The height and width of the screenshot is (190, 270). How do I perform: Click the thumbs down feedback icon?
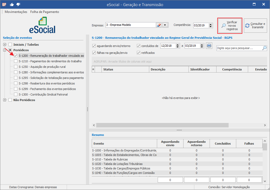point(18,4)
